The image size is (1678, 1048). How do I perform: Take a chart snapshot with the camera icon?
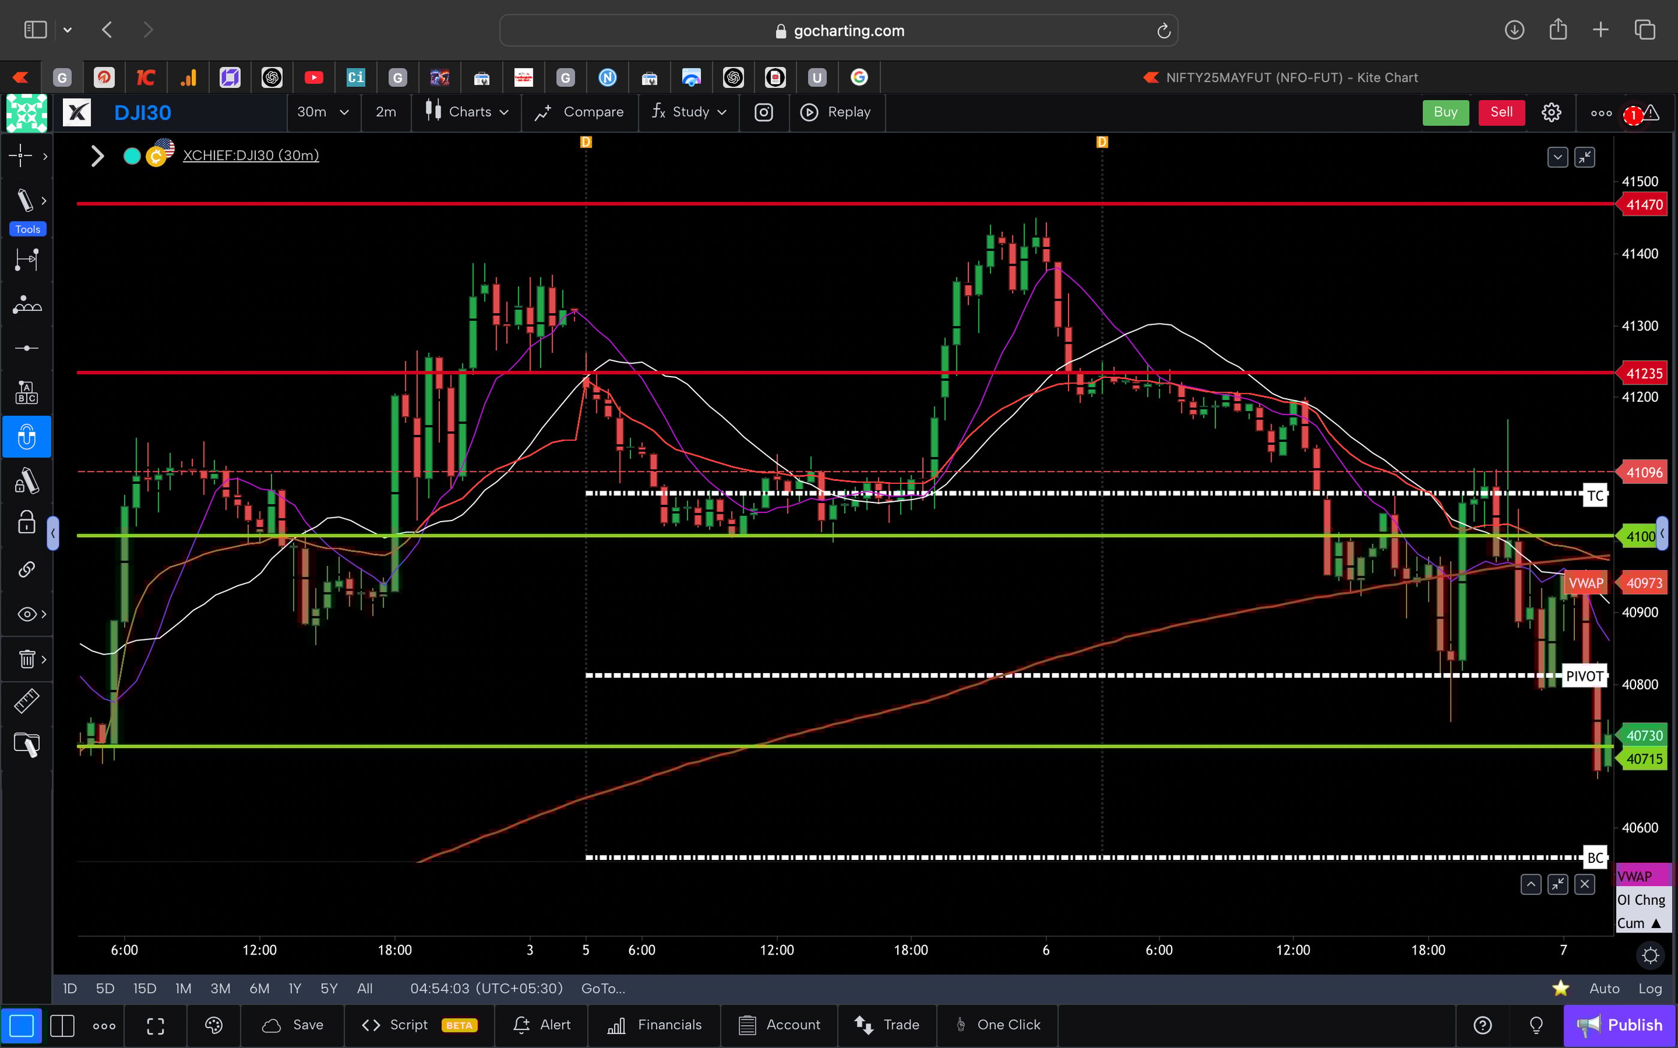[x=763, y=113]
